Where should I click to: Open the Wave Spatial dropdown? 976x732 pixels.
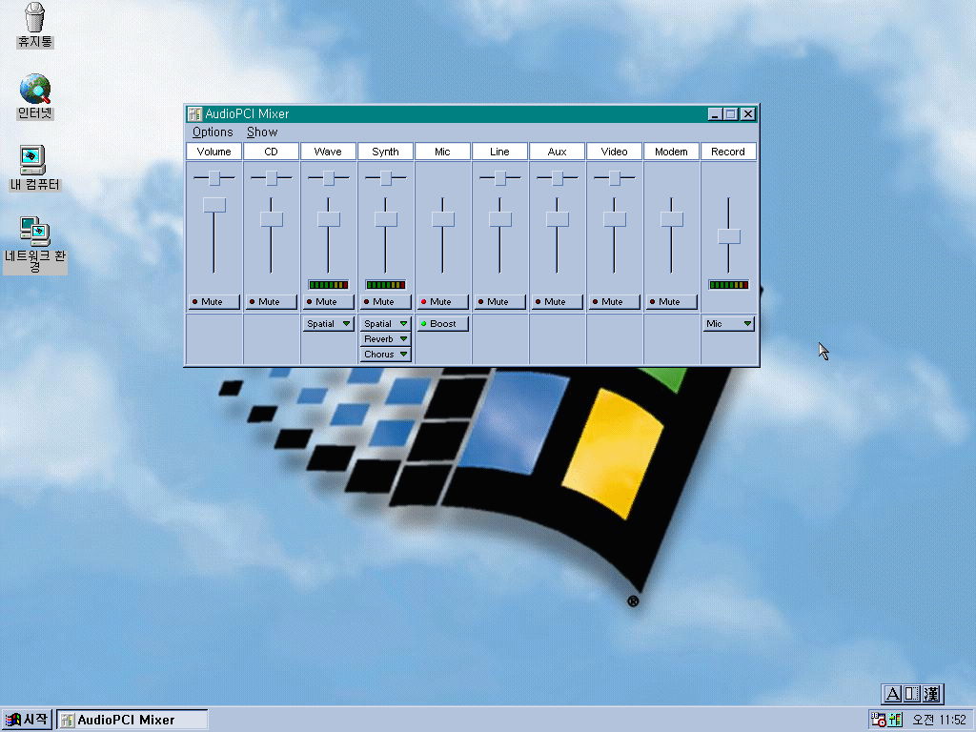329,324
